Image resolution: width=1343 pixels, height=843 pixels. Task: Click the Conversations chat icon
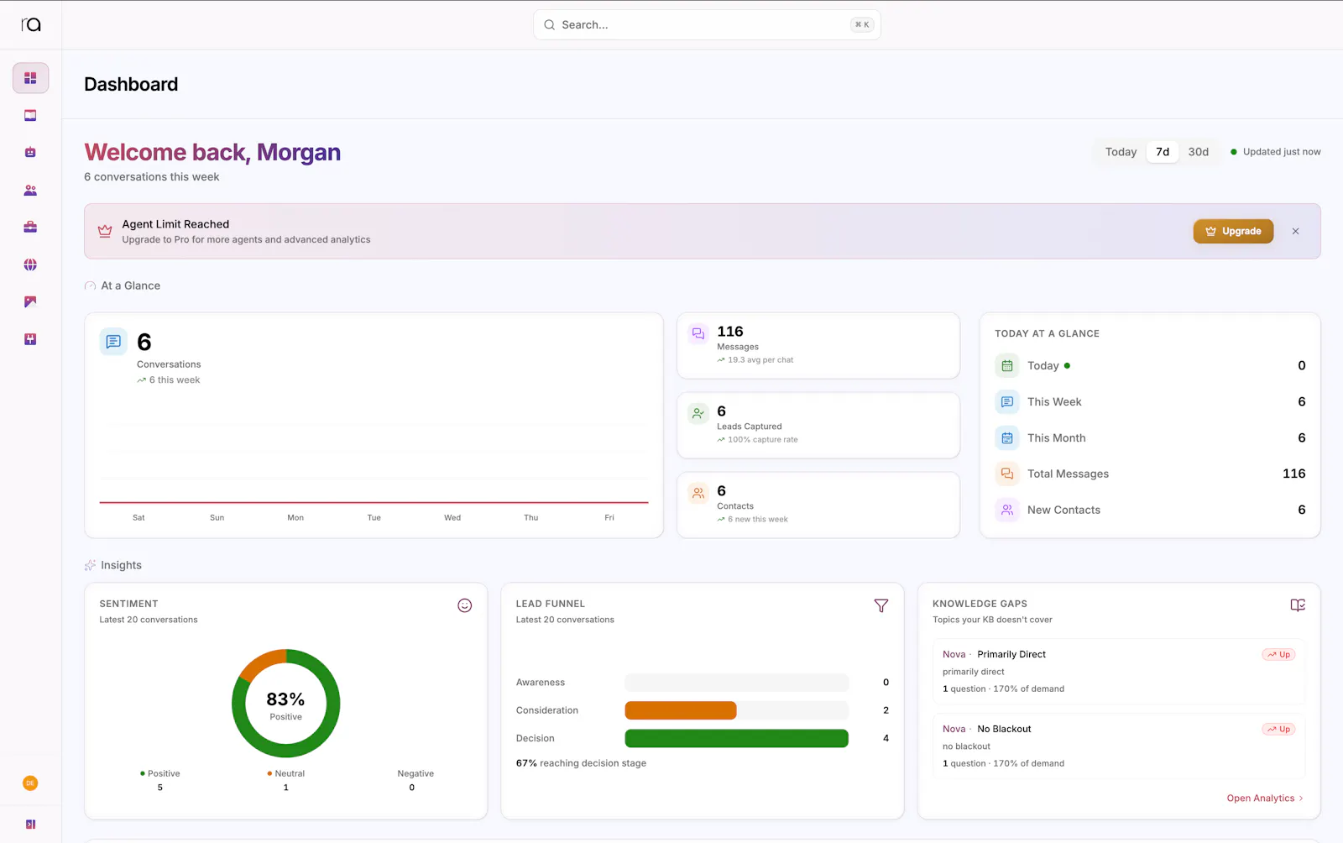113,342
